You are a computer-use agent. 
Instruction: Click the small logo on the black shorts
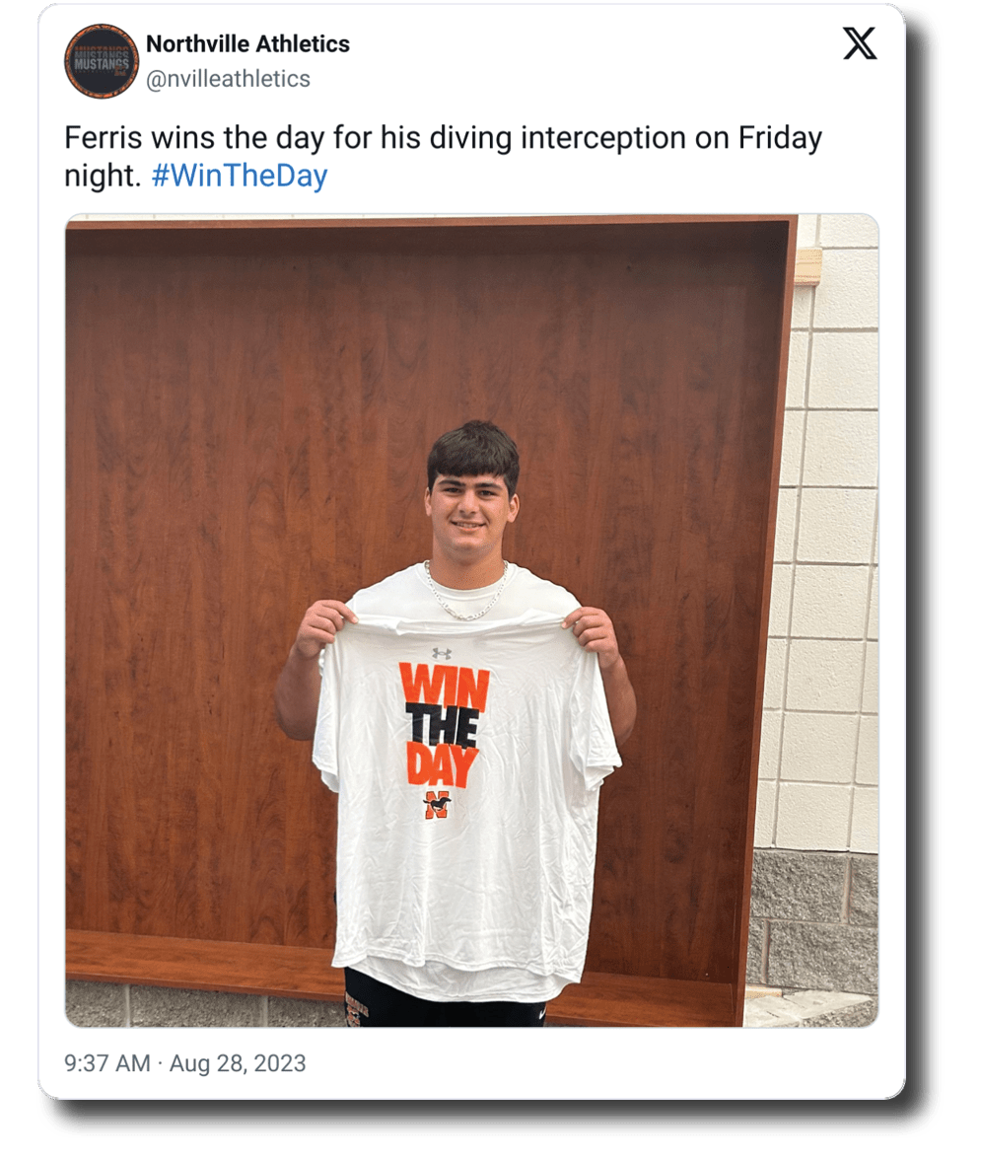[540, 1012]
